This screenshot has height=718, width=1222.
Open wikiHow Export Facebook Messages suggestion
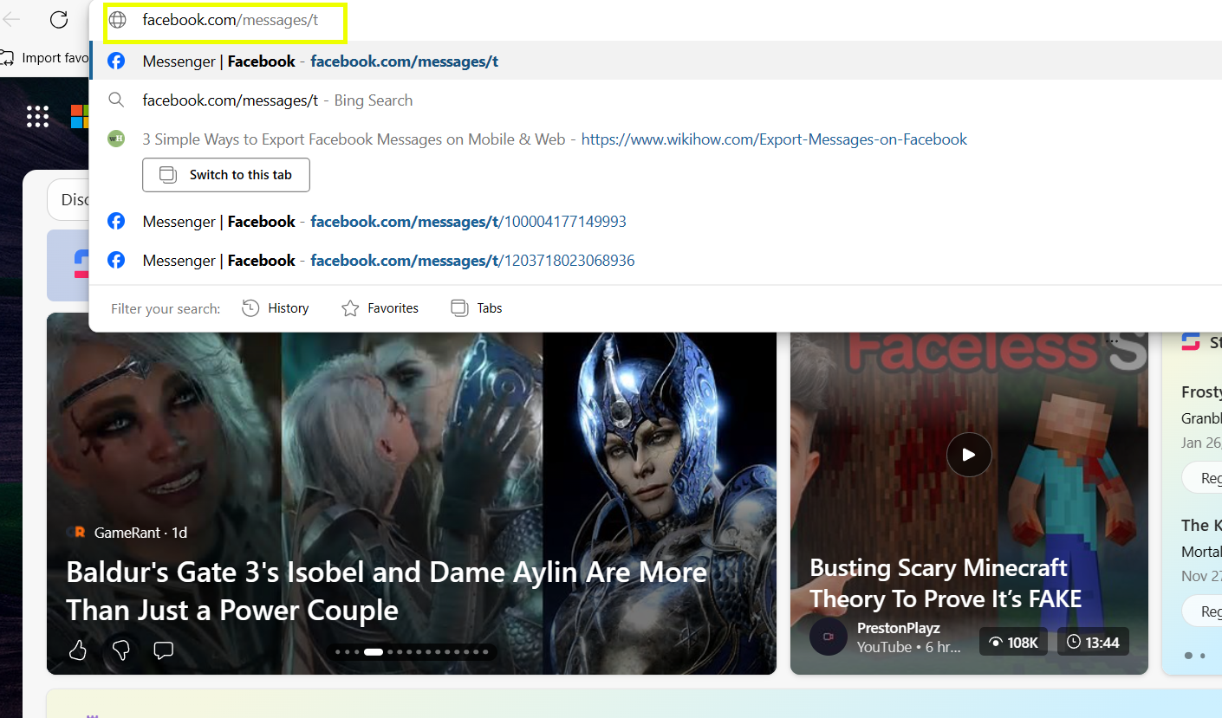555,139
